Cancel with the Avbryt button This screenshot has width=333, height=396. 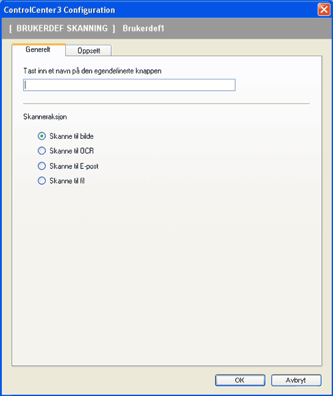[x=296, y=380]
